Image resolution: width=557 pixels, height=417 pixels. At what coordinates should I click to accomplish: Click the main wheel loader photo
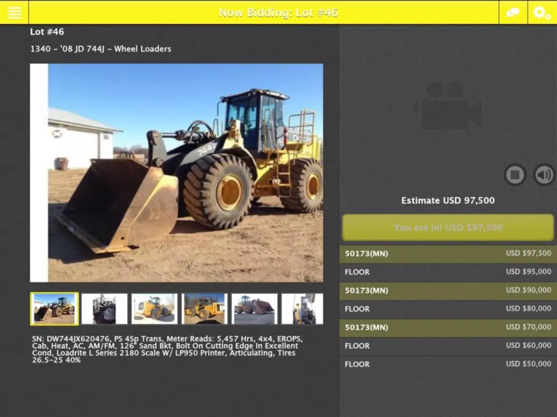(x=177, y=173)
